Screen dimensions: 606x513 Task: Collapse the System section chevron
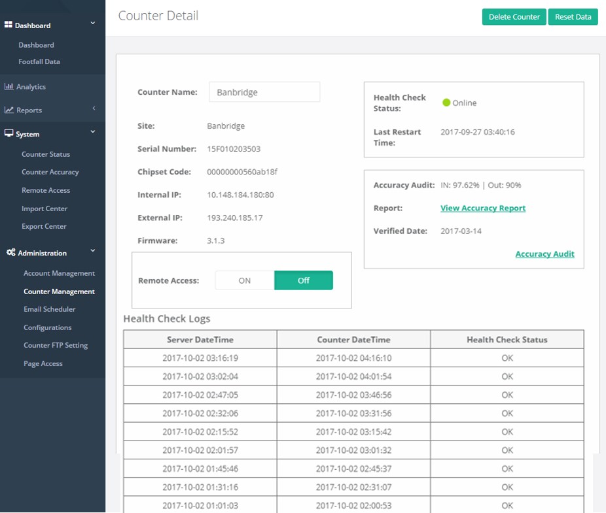93,132
